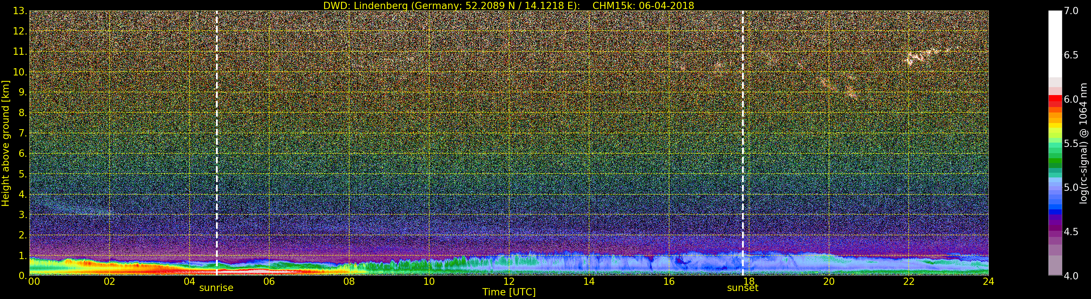Viewport: 1091px width, 299px height.
Task: Click the time axis tick "08"
Action: click(349, 282)
